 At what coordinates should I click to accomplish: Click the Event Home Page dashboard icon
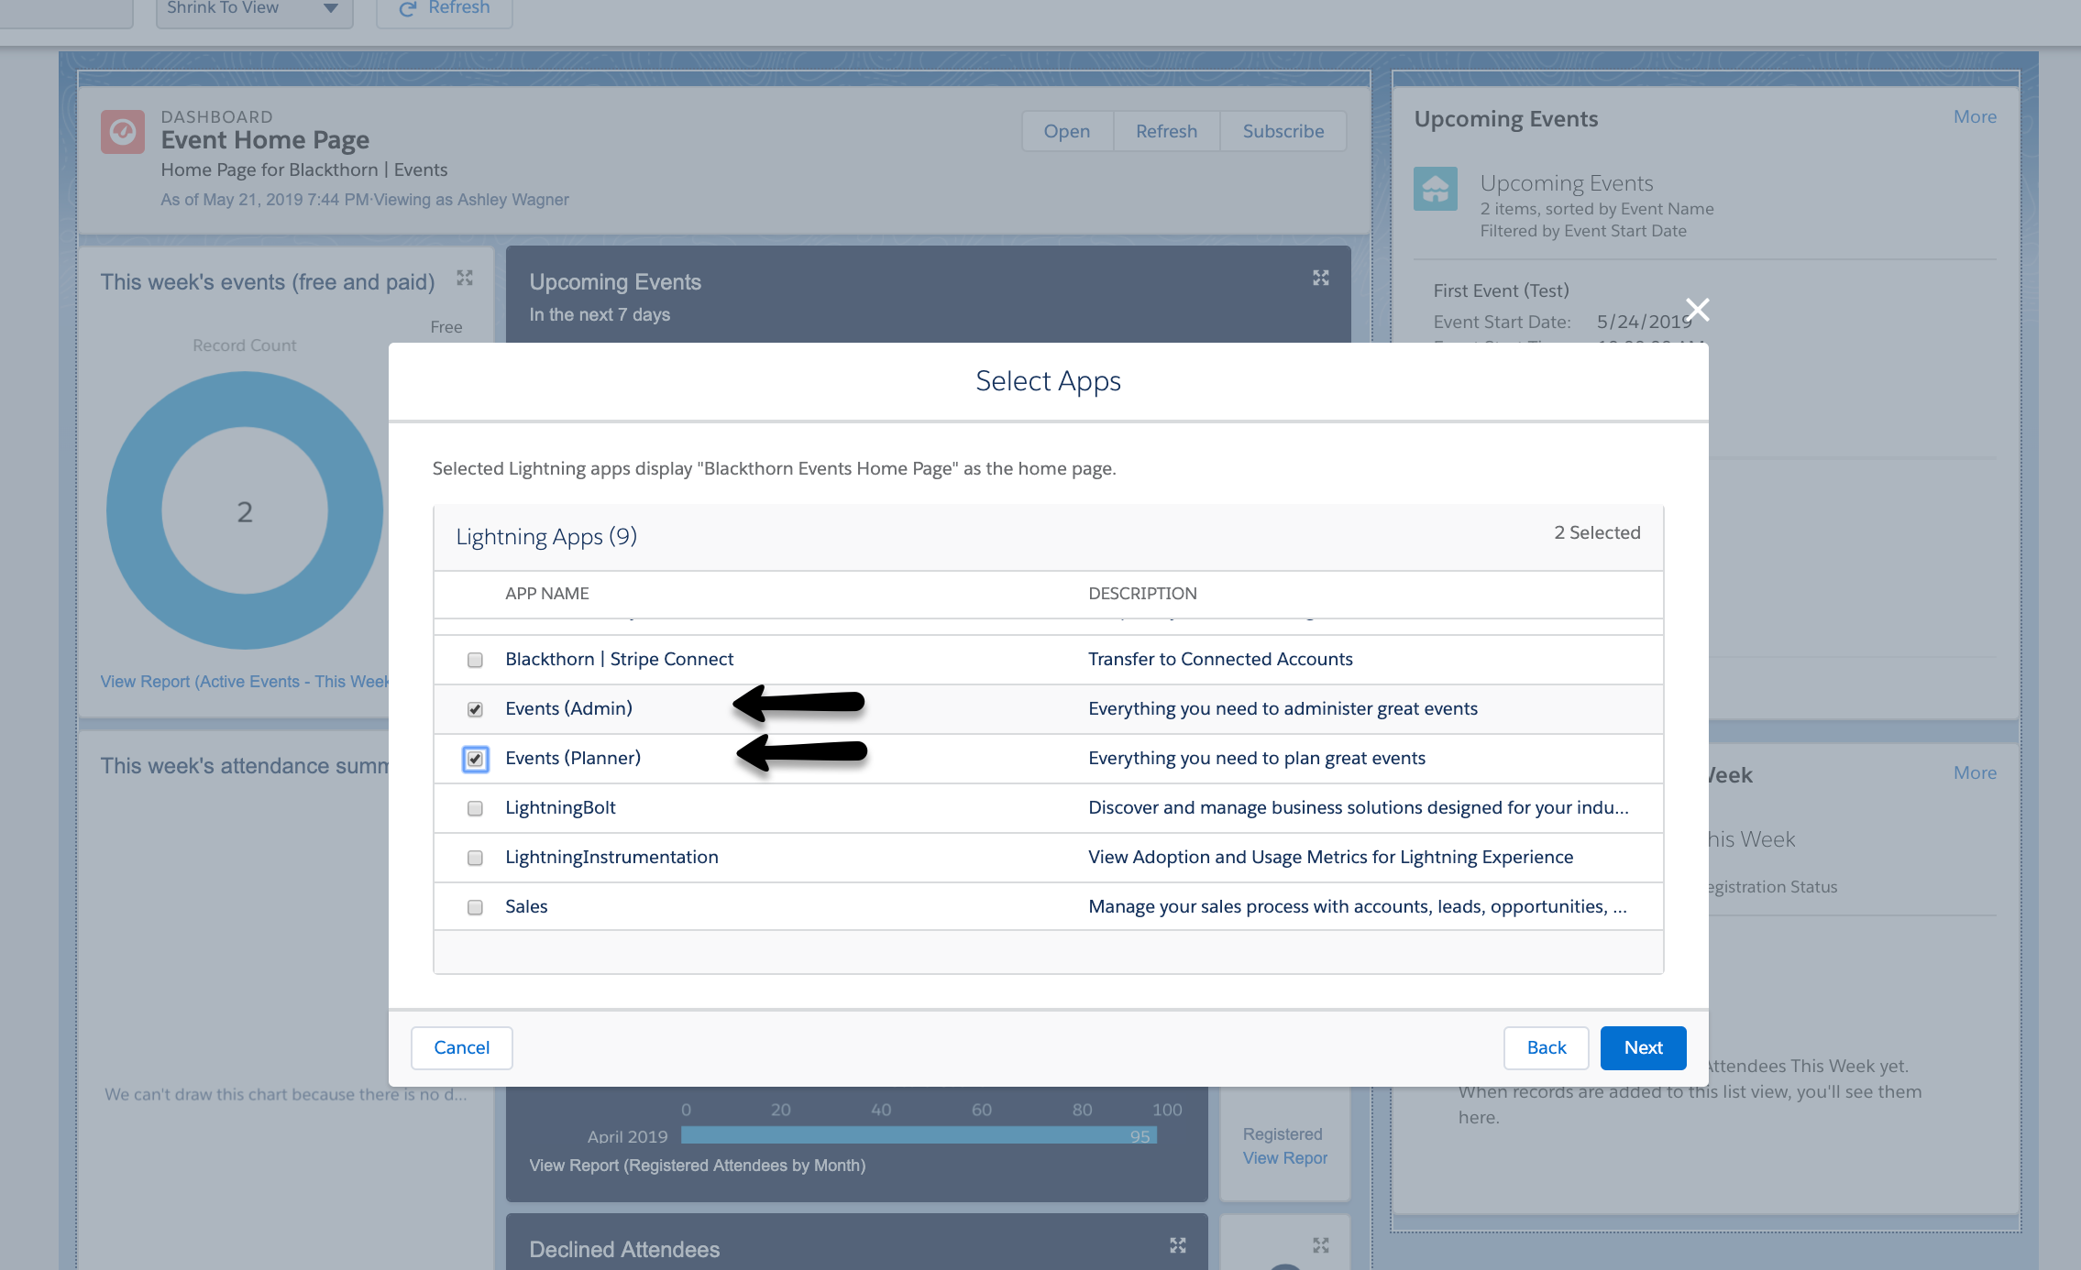123,132
